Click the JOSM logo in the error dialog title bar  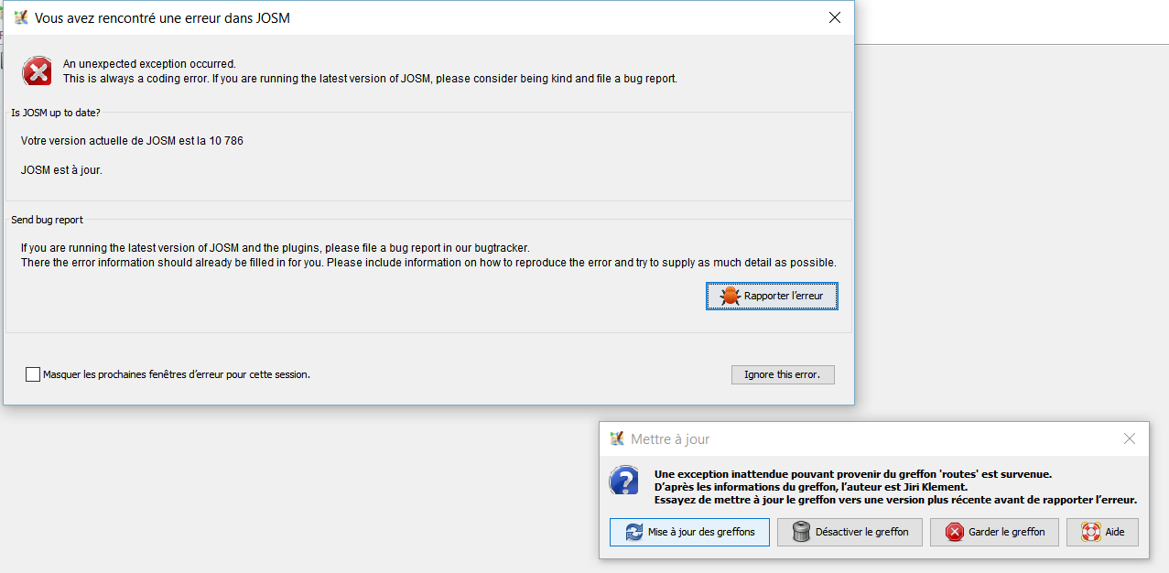21,17
